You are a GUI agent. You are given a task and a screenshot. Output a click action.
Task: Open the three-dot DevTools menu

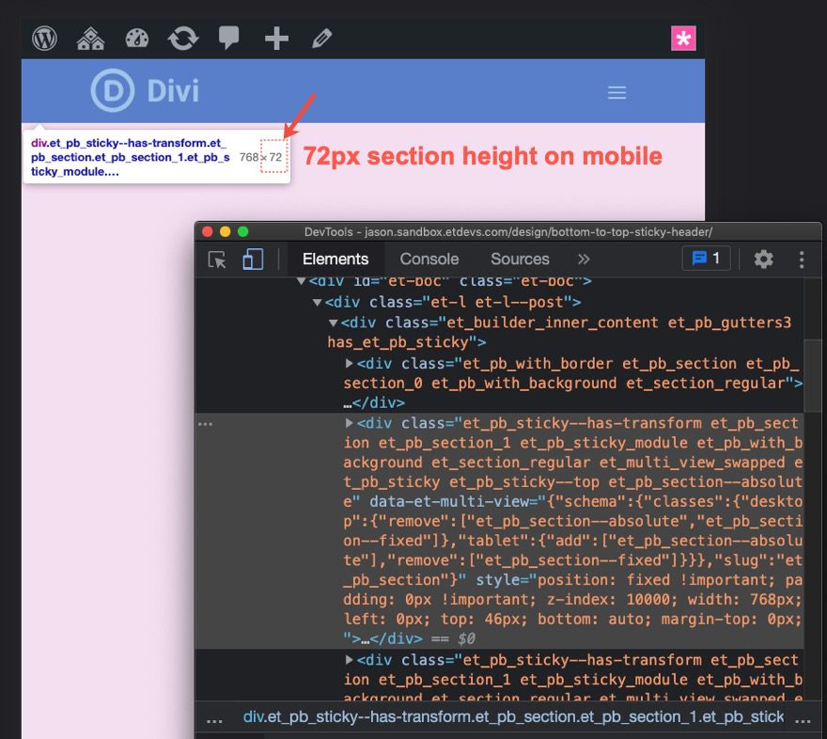point(802,258)
